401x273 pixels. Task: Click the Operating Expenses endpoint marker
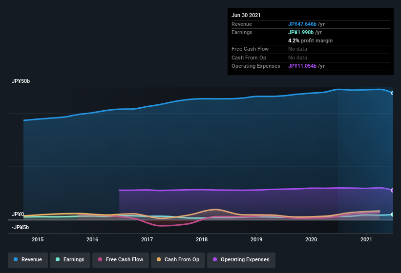point(393,190)
